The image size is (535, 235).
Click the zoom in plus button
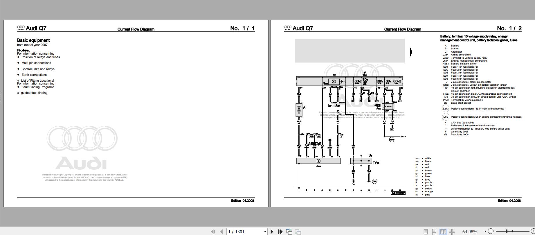click(533, 231)
